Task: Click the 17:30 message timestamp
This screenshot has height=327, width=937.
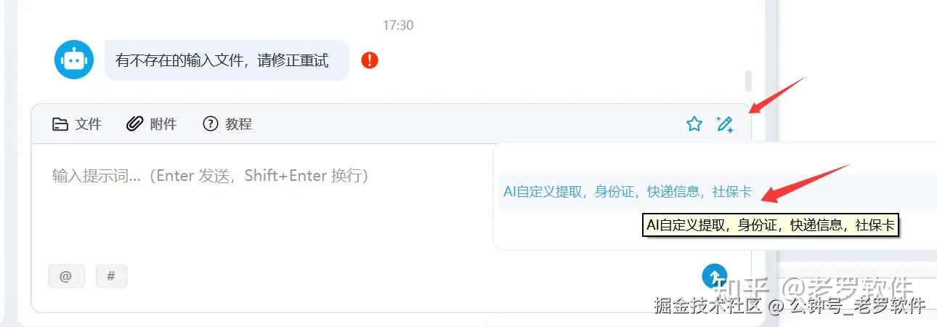Action: pyautogui.click(x=398, y=25)
